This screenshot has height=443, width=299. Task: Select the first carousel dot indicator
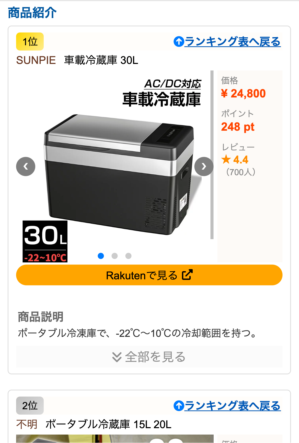(x=101, y=256)
